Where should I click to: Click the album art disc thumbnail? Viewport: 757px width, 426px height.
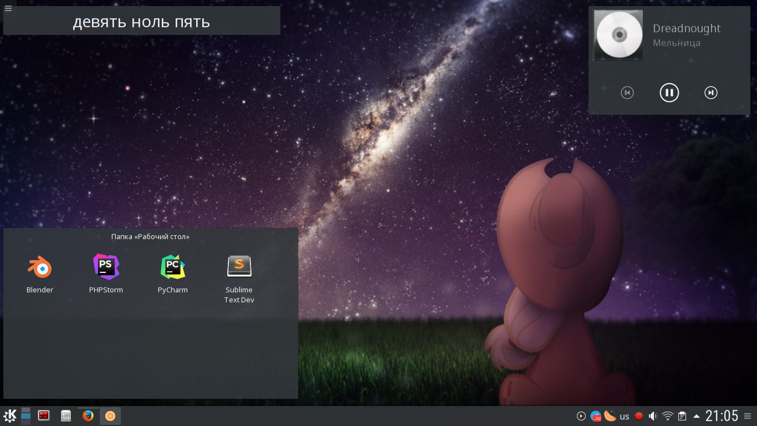(618, 34)
